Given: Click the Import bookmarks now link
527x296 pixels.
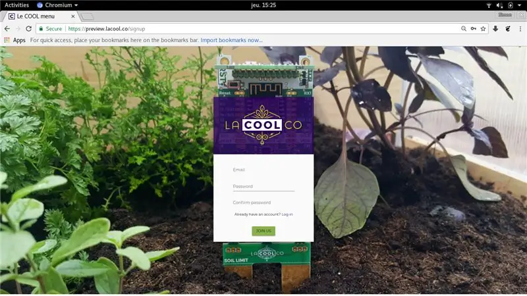Looking at the screenshot, I should [232, 40].
